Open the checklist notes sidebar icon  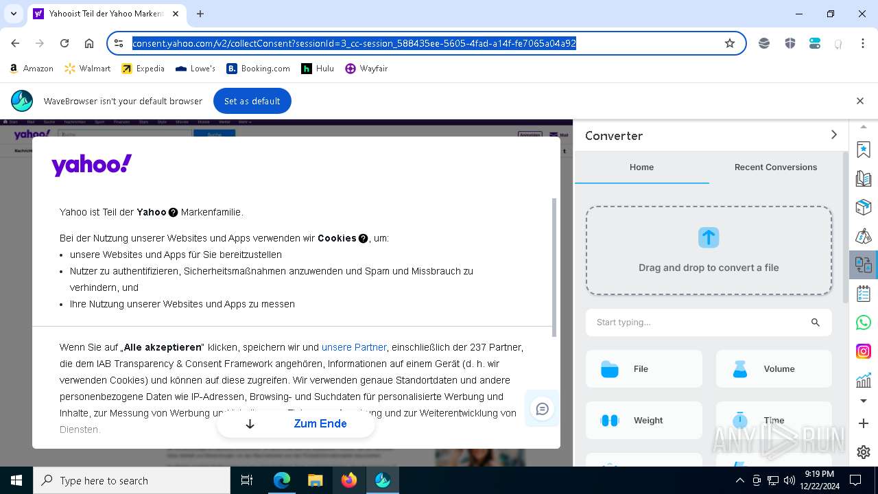(863, 294)
